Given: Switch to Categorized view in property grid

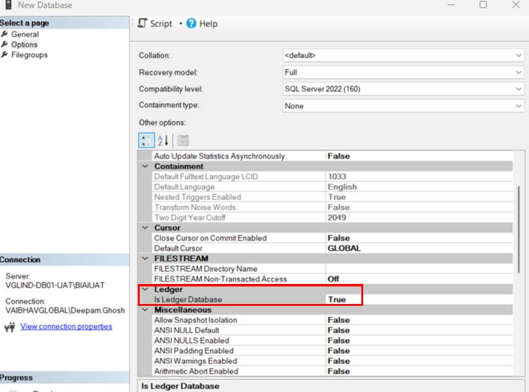Looking at the screenshot, I should [x=146, y=141].
